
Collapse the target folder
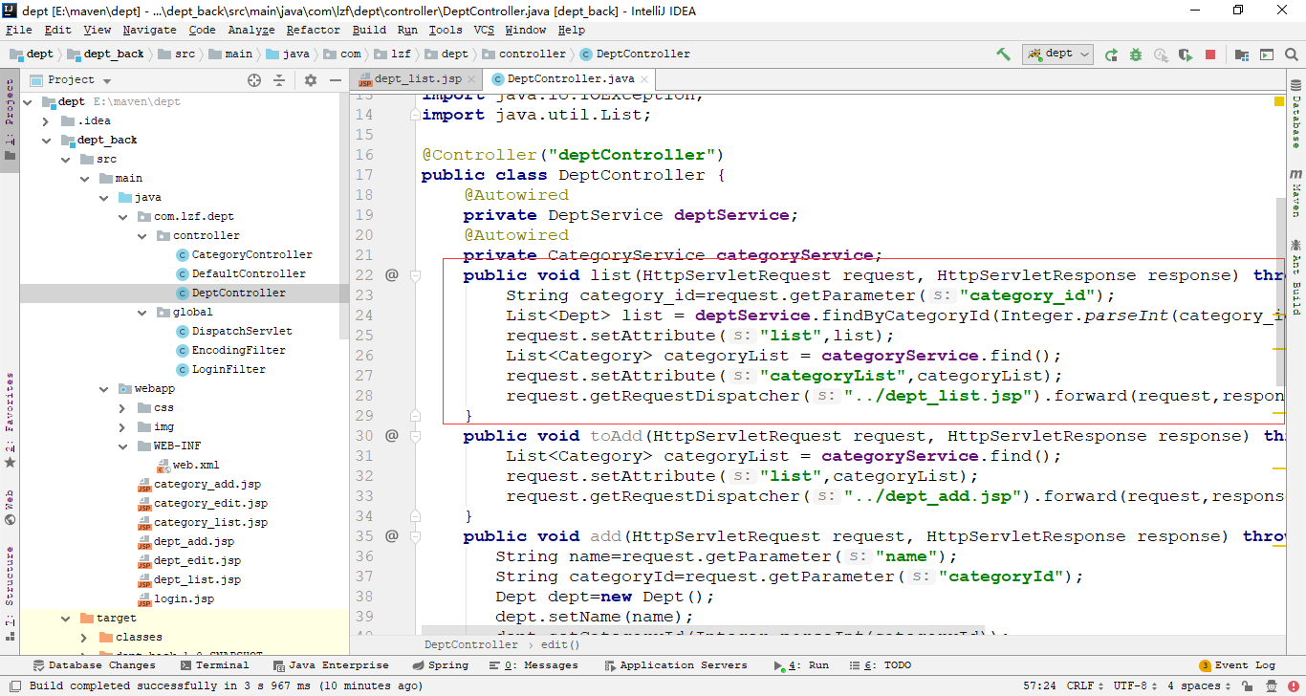point(64,618)
